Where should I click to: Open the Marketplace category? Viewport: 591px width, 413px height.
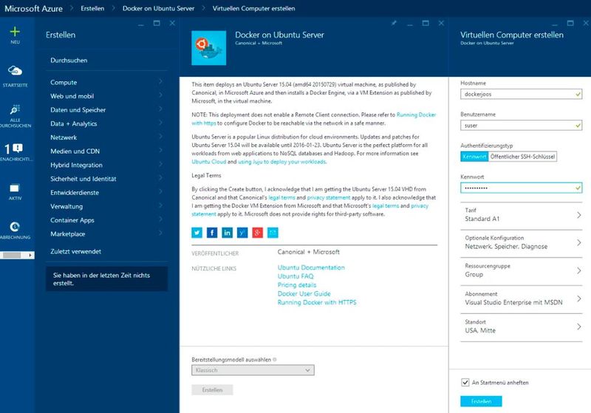(106, 234)
